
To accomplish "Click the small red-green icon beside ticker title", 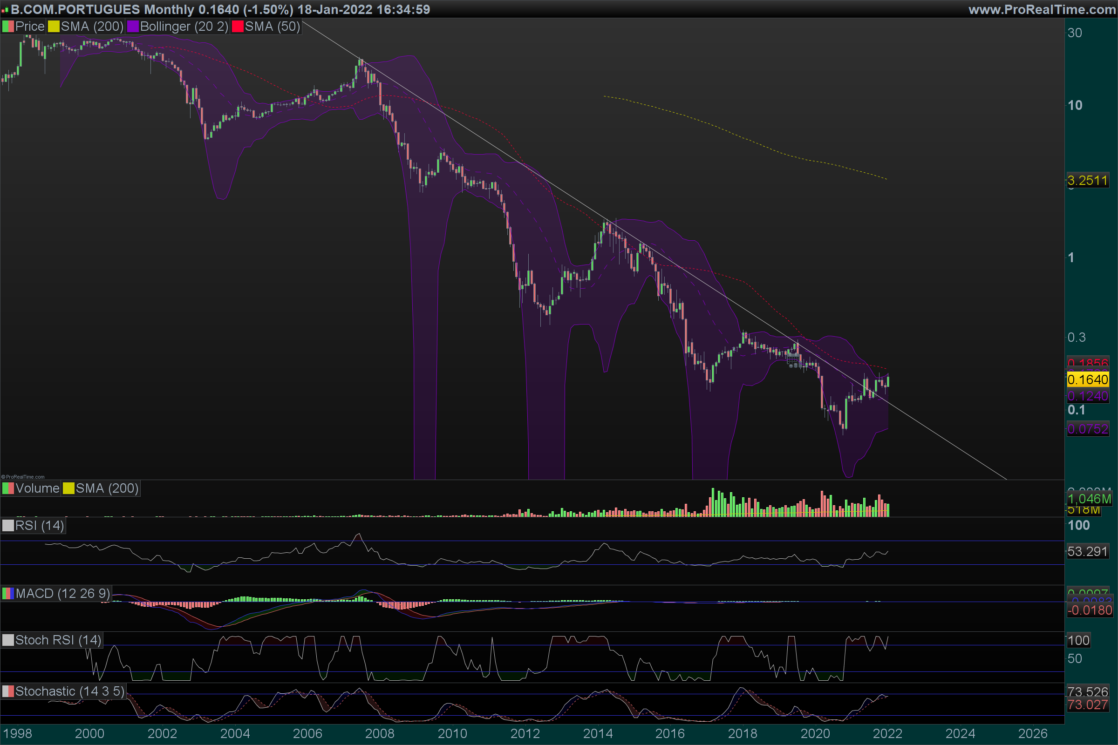I will tap(5, 10).
